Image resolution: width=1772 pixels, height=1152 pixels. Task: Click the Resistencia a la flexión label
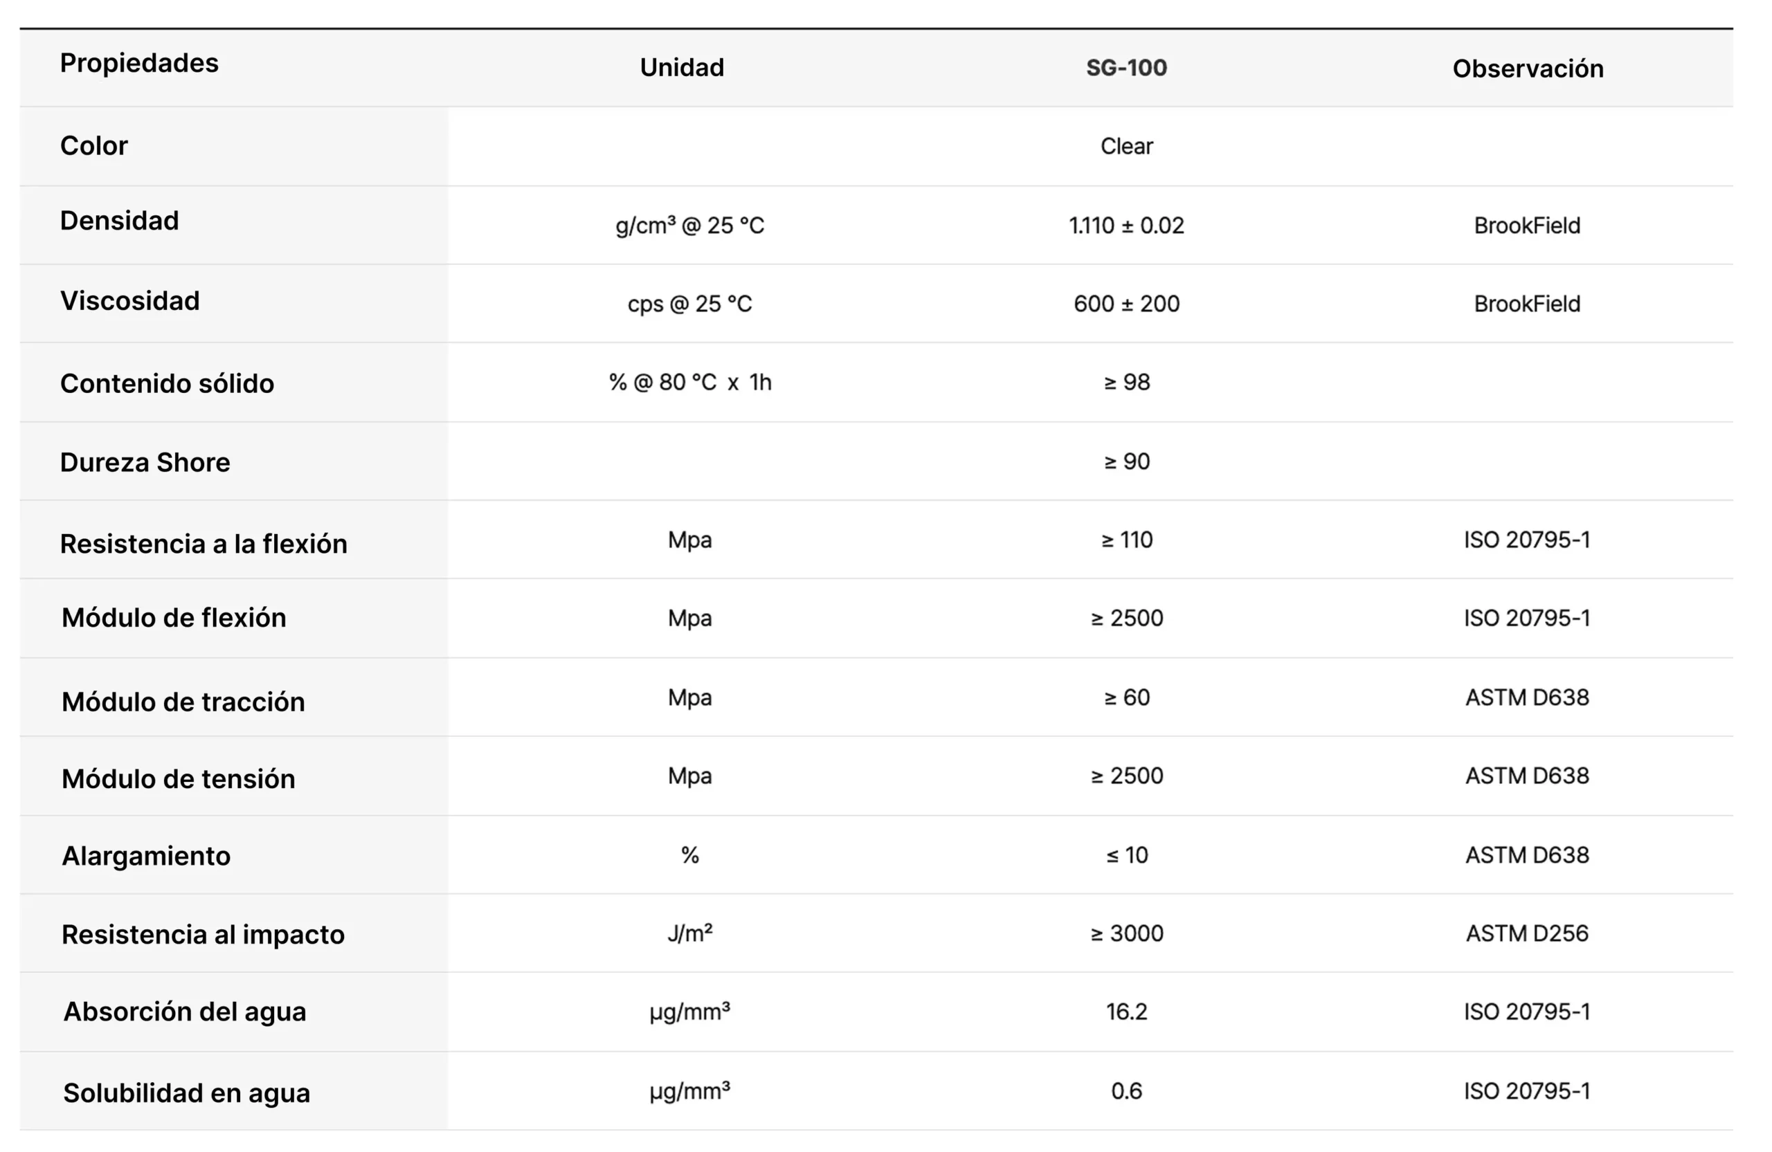pyautogui.click(x=204, y=544)
